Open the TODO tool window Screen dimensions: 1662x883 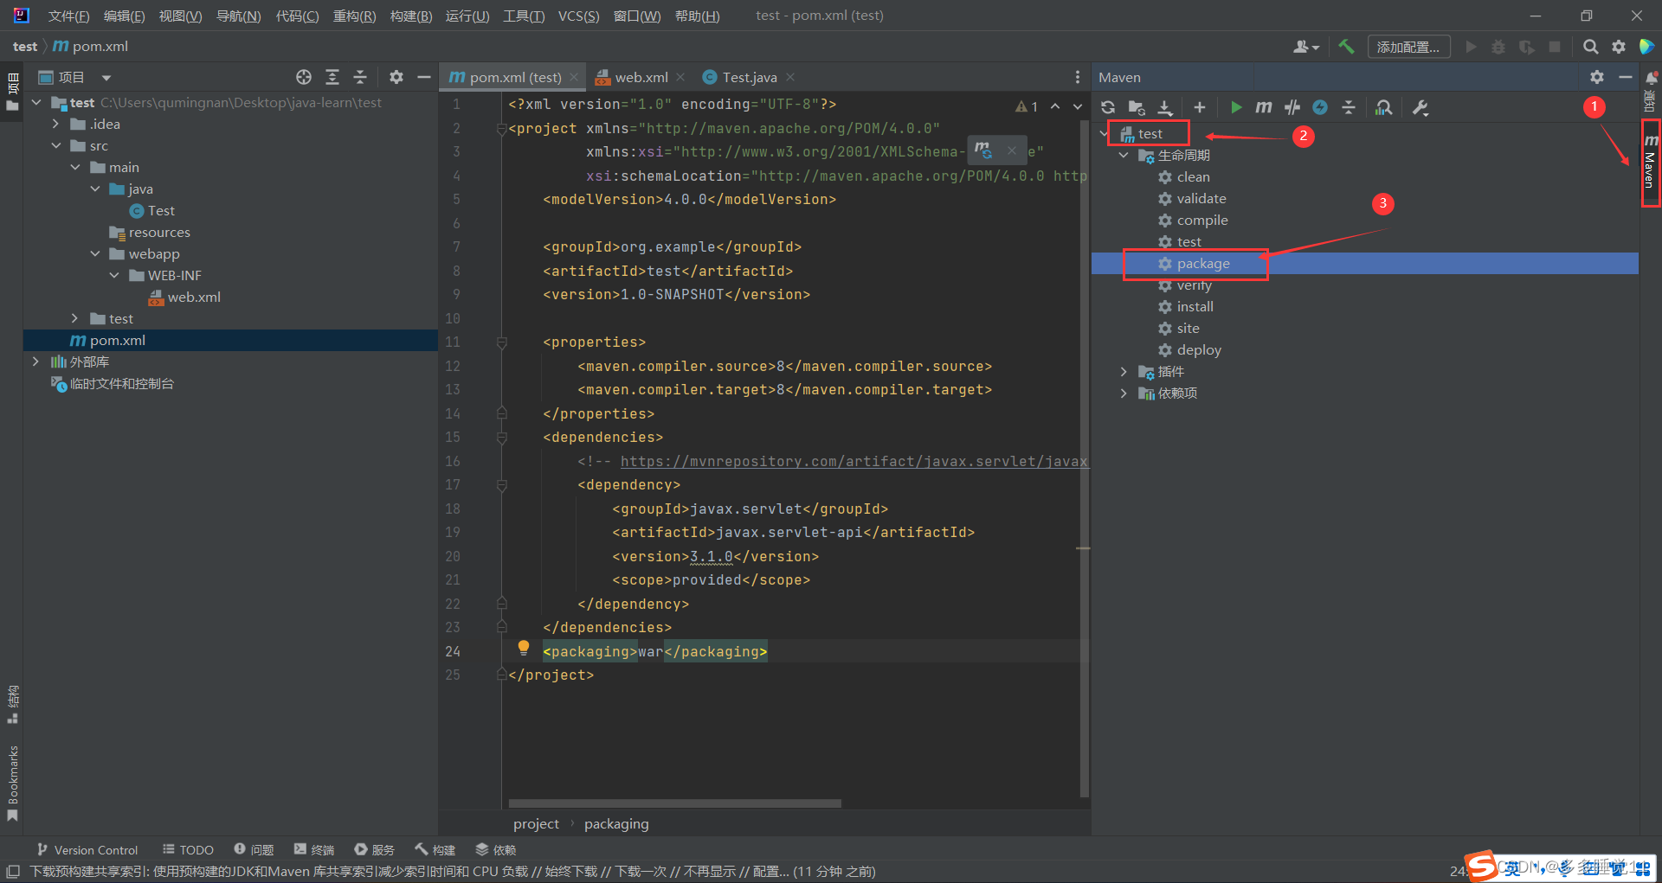[188, 850]
